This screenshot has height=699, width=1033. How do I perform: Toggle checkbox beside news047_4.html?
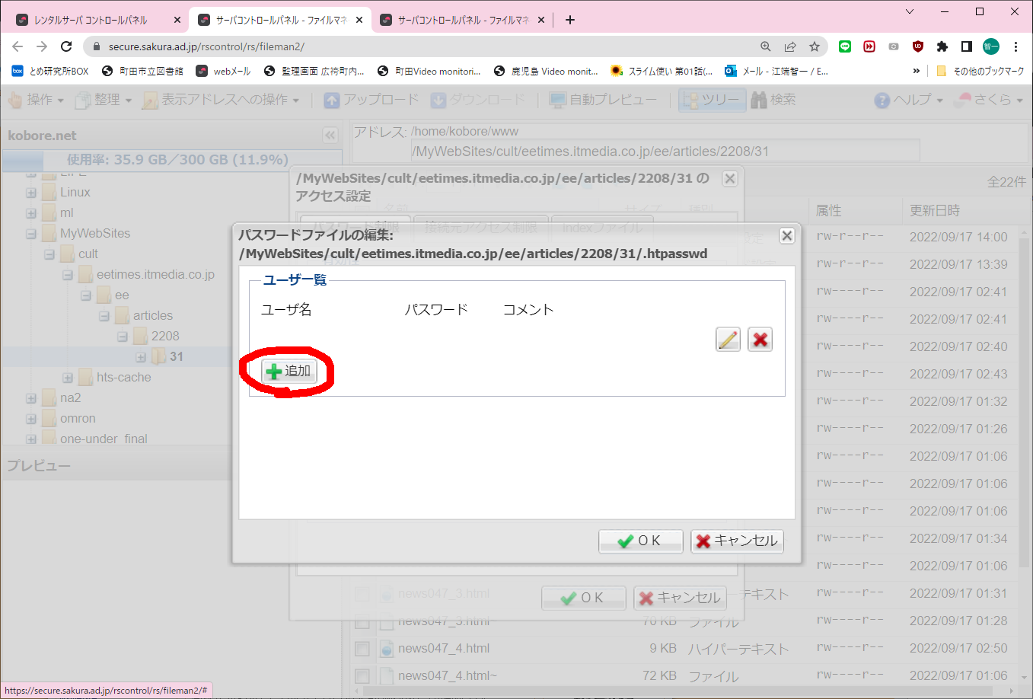tap(362, 649)
